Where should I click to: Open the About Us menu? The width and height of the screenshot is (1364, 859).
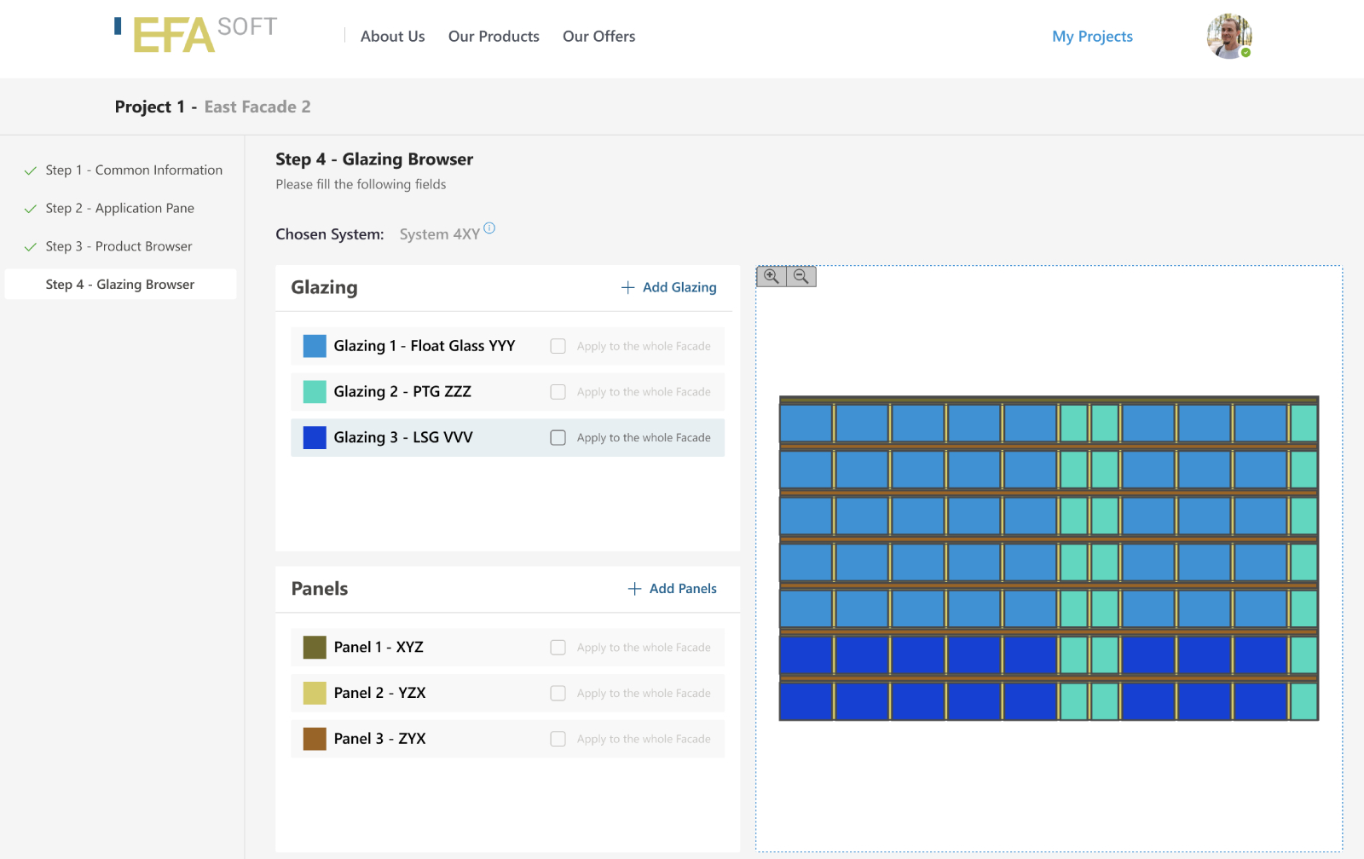coord(392,36)
